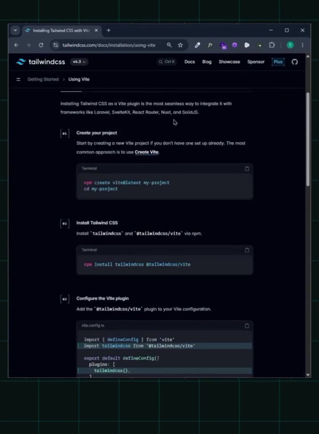This screenshot has width=319, height=434.
Task: Click the zoom magnifier icon in address bar
Action: [x=169, y=45]
